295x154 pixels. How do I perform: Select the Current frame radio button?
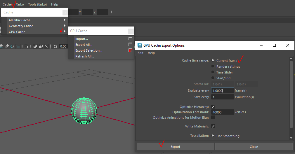click(x=213, y=61)
